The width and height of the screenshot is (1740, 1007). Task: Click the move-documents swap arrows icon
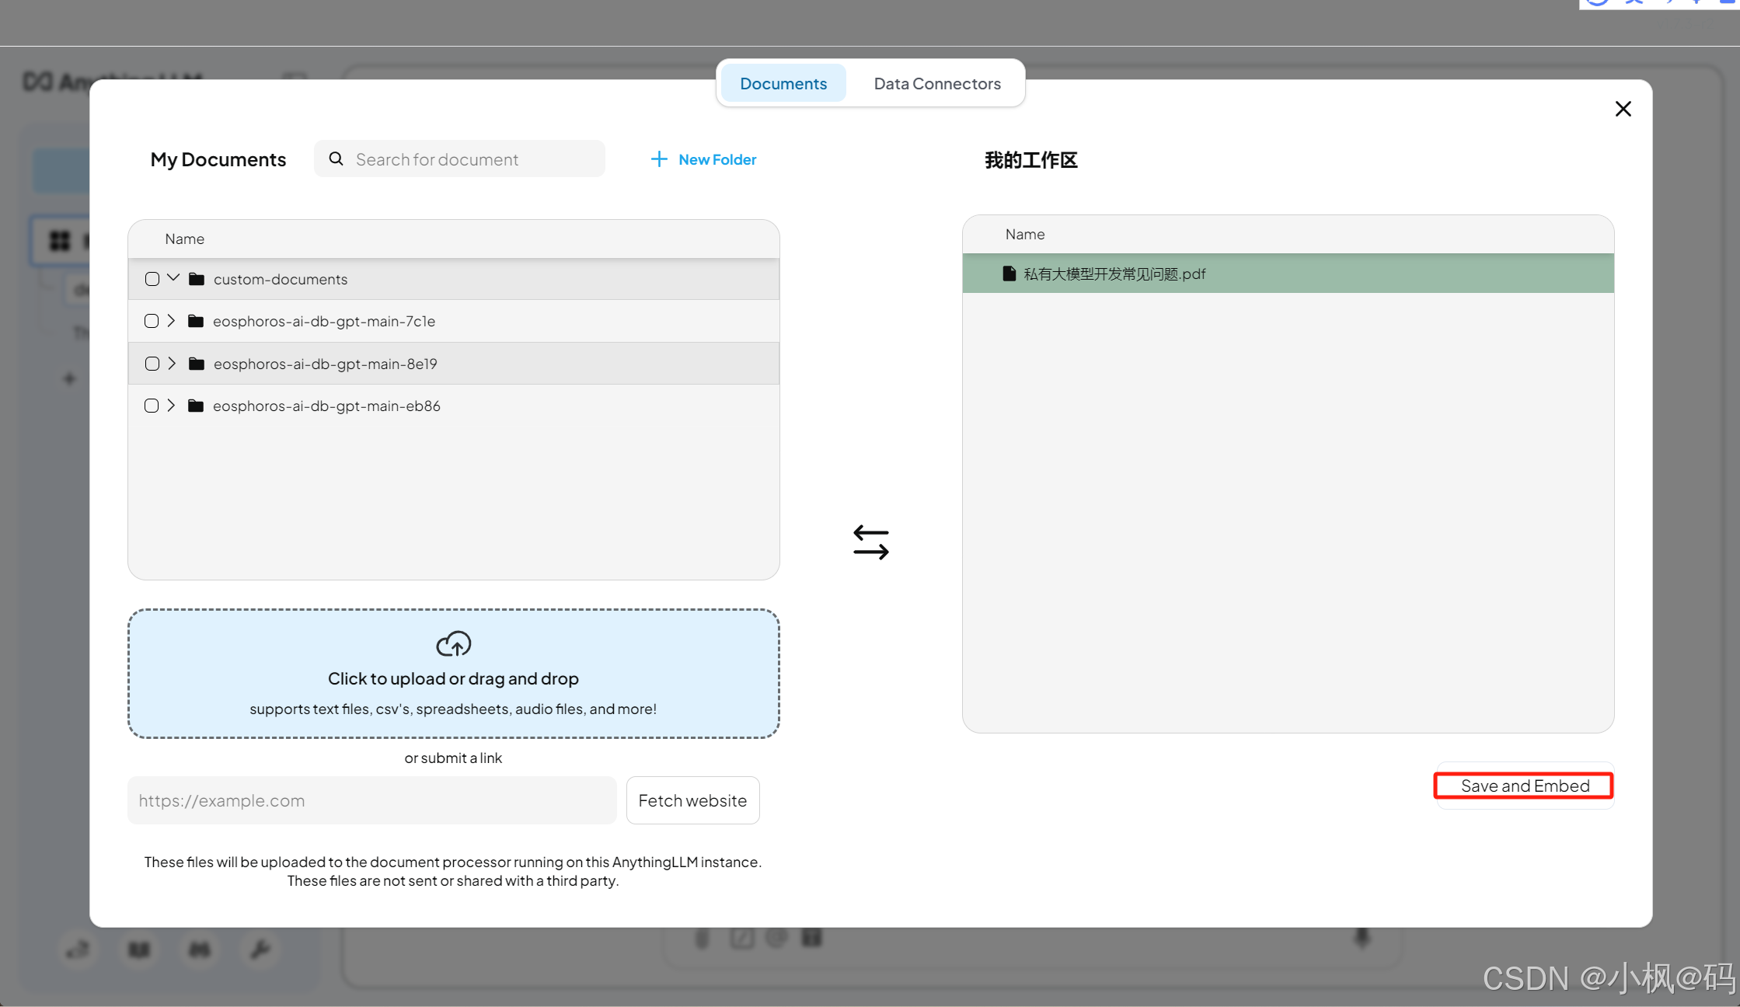(x=870, y=542)
